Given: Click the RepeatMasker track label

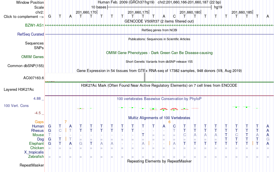Looking at the screenshot, I should 32,165.
